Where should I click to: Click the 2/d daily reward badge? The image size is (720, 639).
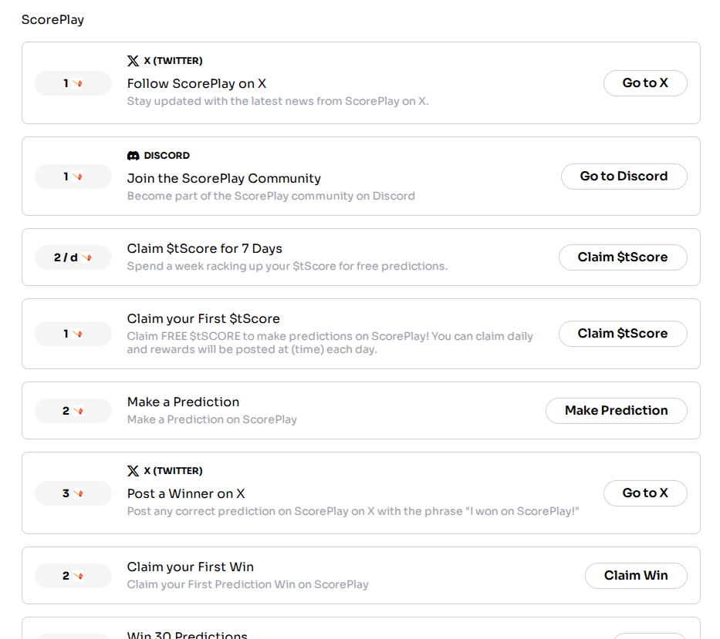(x=73, y=257)
